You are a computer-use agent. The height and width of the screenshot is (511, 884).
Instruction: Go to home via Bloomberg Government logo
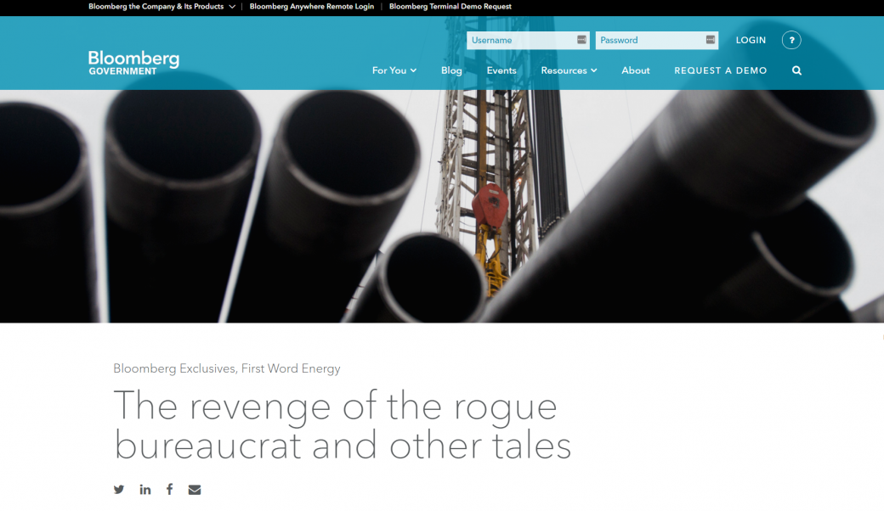coord(133,62)
